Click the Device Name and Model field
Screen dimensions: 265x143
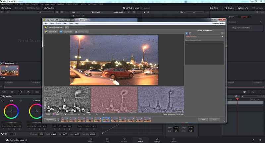[204, 43]
